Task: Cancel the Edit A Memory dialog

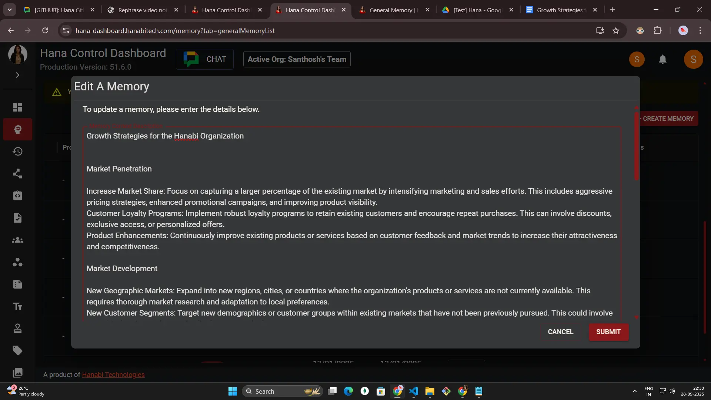Action: 560,332
